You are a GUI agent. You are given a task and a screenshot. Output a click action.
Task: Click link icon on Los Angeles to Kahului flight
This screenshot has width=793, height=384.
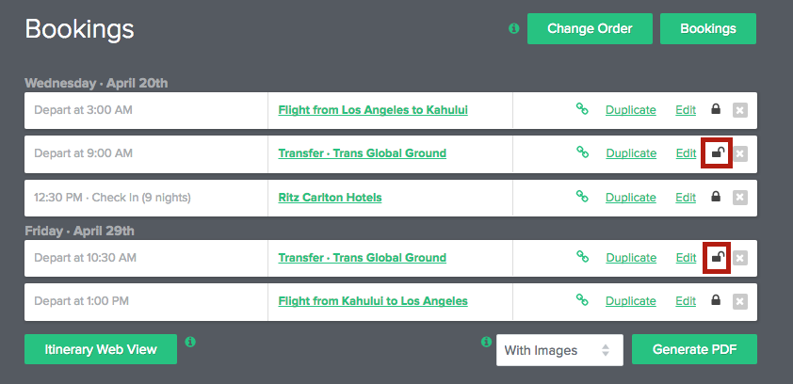tap(582, 109)
